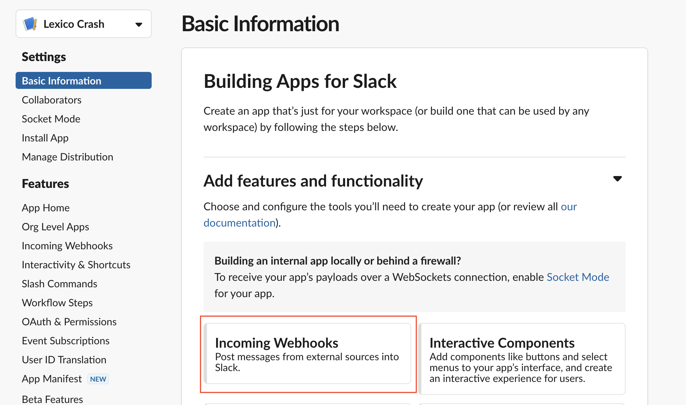Click the Incoming Webhooks feature card
686x405 pixels.
click(x=308, y=353)
